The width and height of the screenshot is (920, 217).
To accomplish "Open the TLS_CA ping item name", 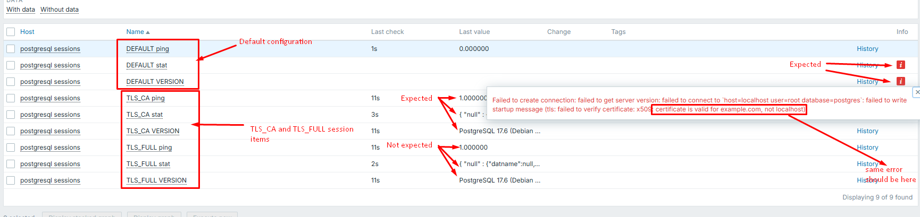I will 145,98.
